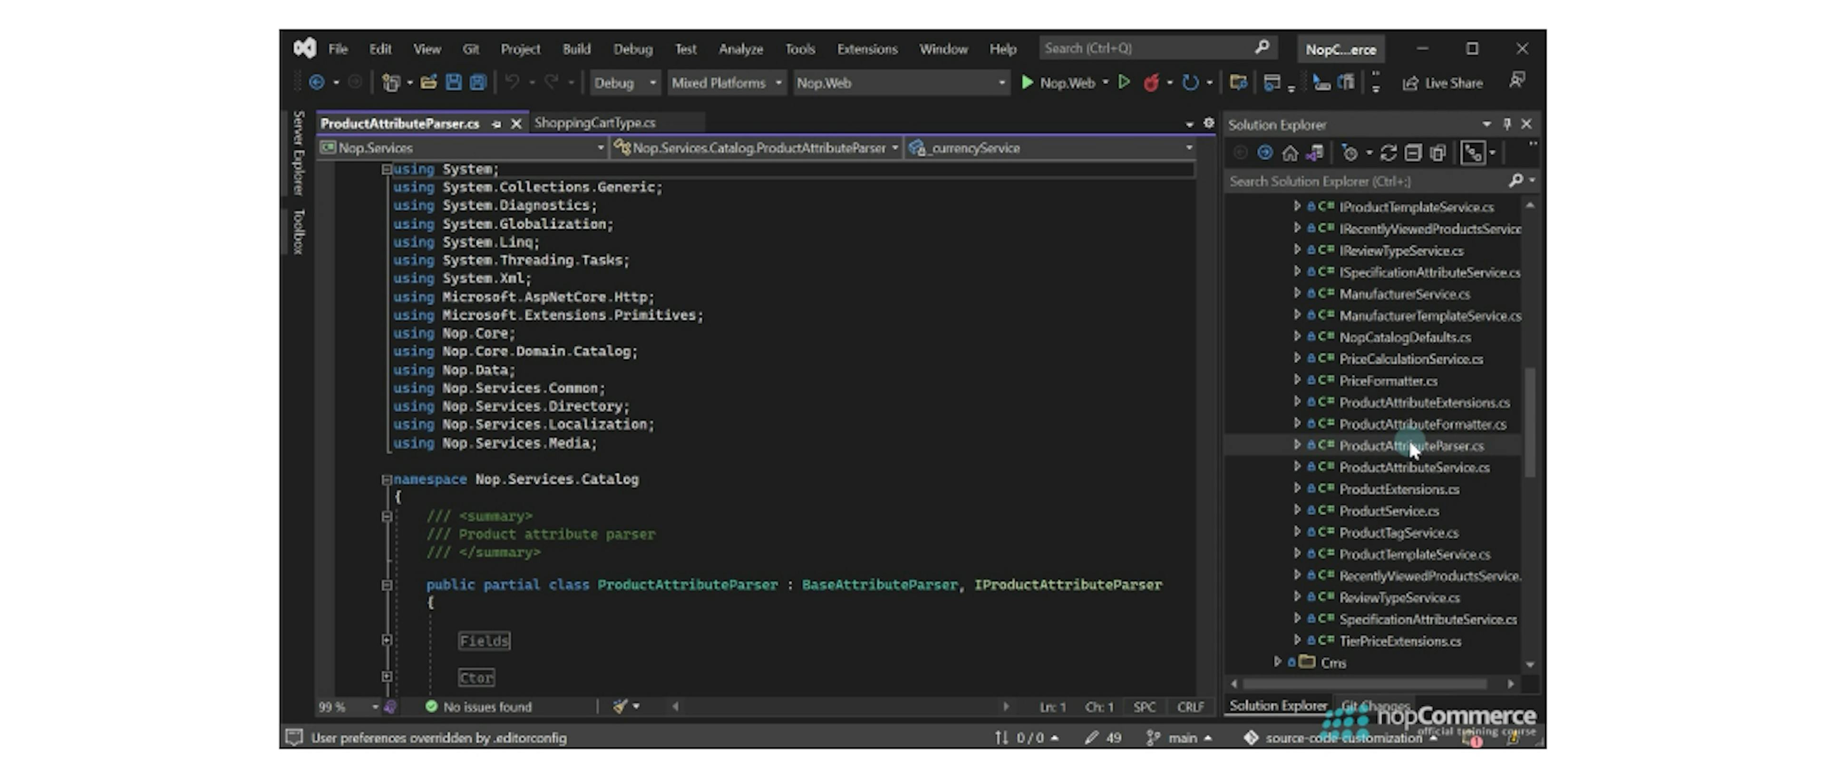This screenshot has width=1826, height=778.
Task: Expand the Ctor collapsed region
Action: tap(387, 677)
